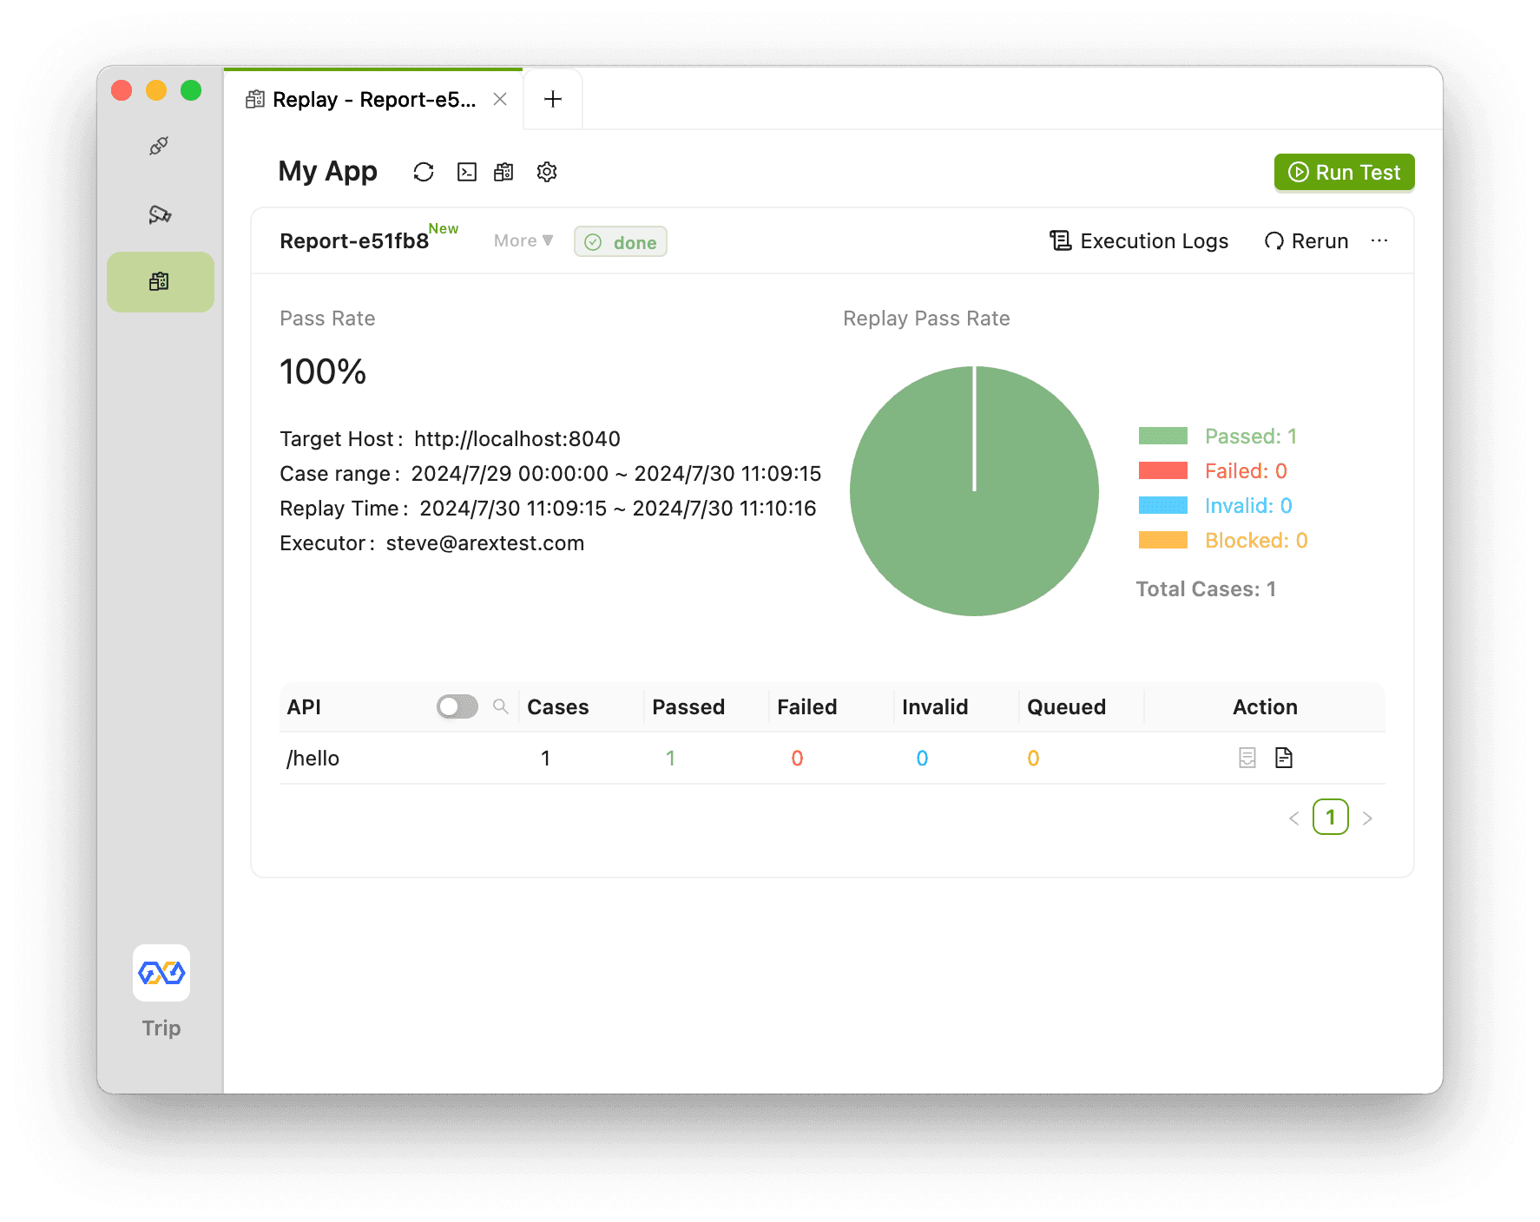
Task: Go to the next results page arrow
Action: [1367, 818]
